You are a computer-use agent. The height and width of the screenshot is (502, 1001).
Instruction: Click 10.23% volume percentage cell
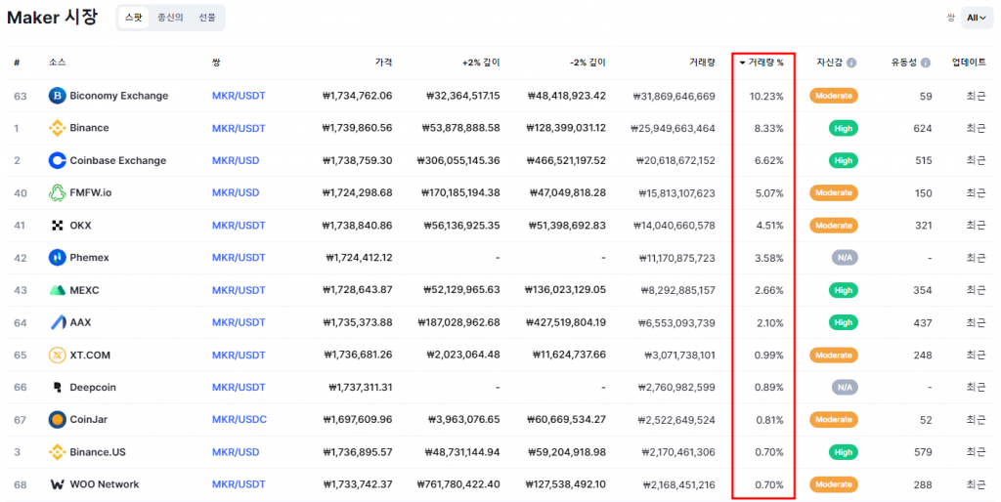(766, 97)
